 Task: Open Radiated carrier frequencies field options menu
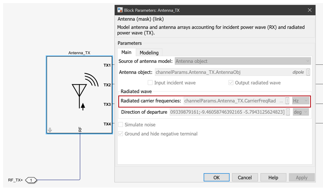pyautogui.click(x=287, y=101)
